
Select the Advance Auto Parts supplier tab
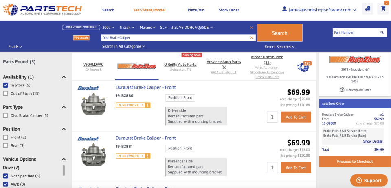tap(224, 64)
